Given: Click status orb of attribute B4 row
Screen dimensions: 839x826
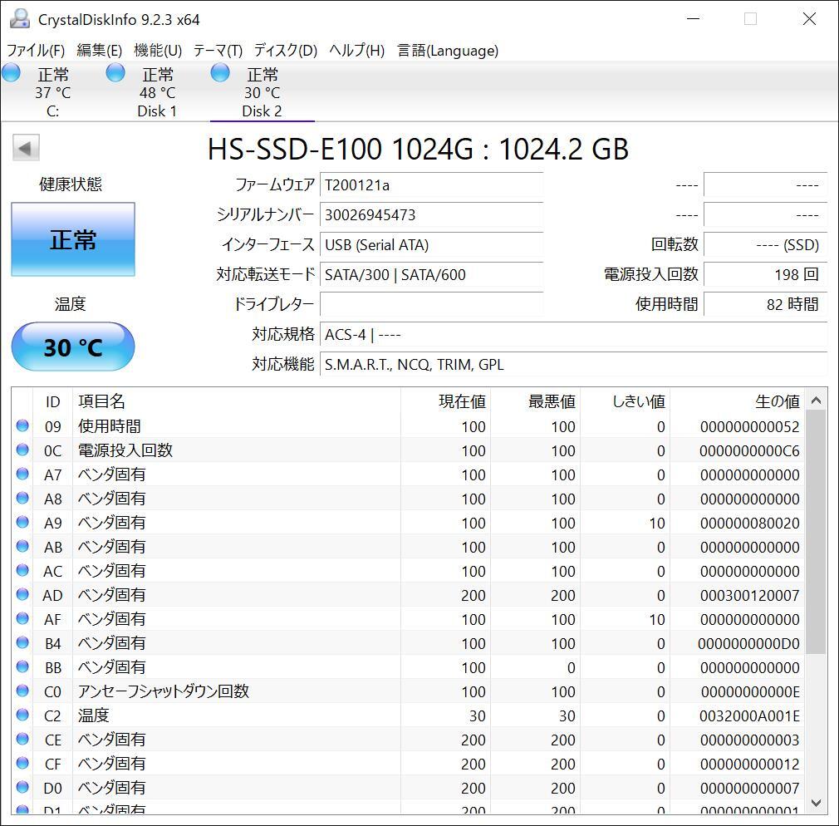Looking at the screenshot, I should [x=22, y=642].
